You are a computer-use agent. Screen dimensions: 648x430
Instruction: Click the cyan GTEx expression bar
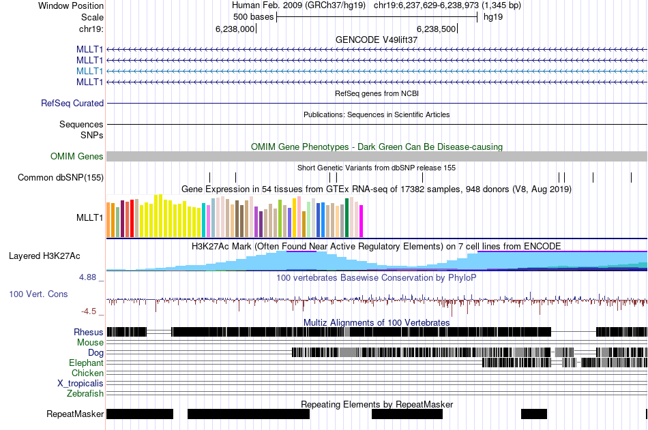point(204,220)
